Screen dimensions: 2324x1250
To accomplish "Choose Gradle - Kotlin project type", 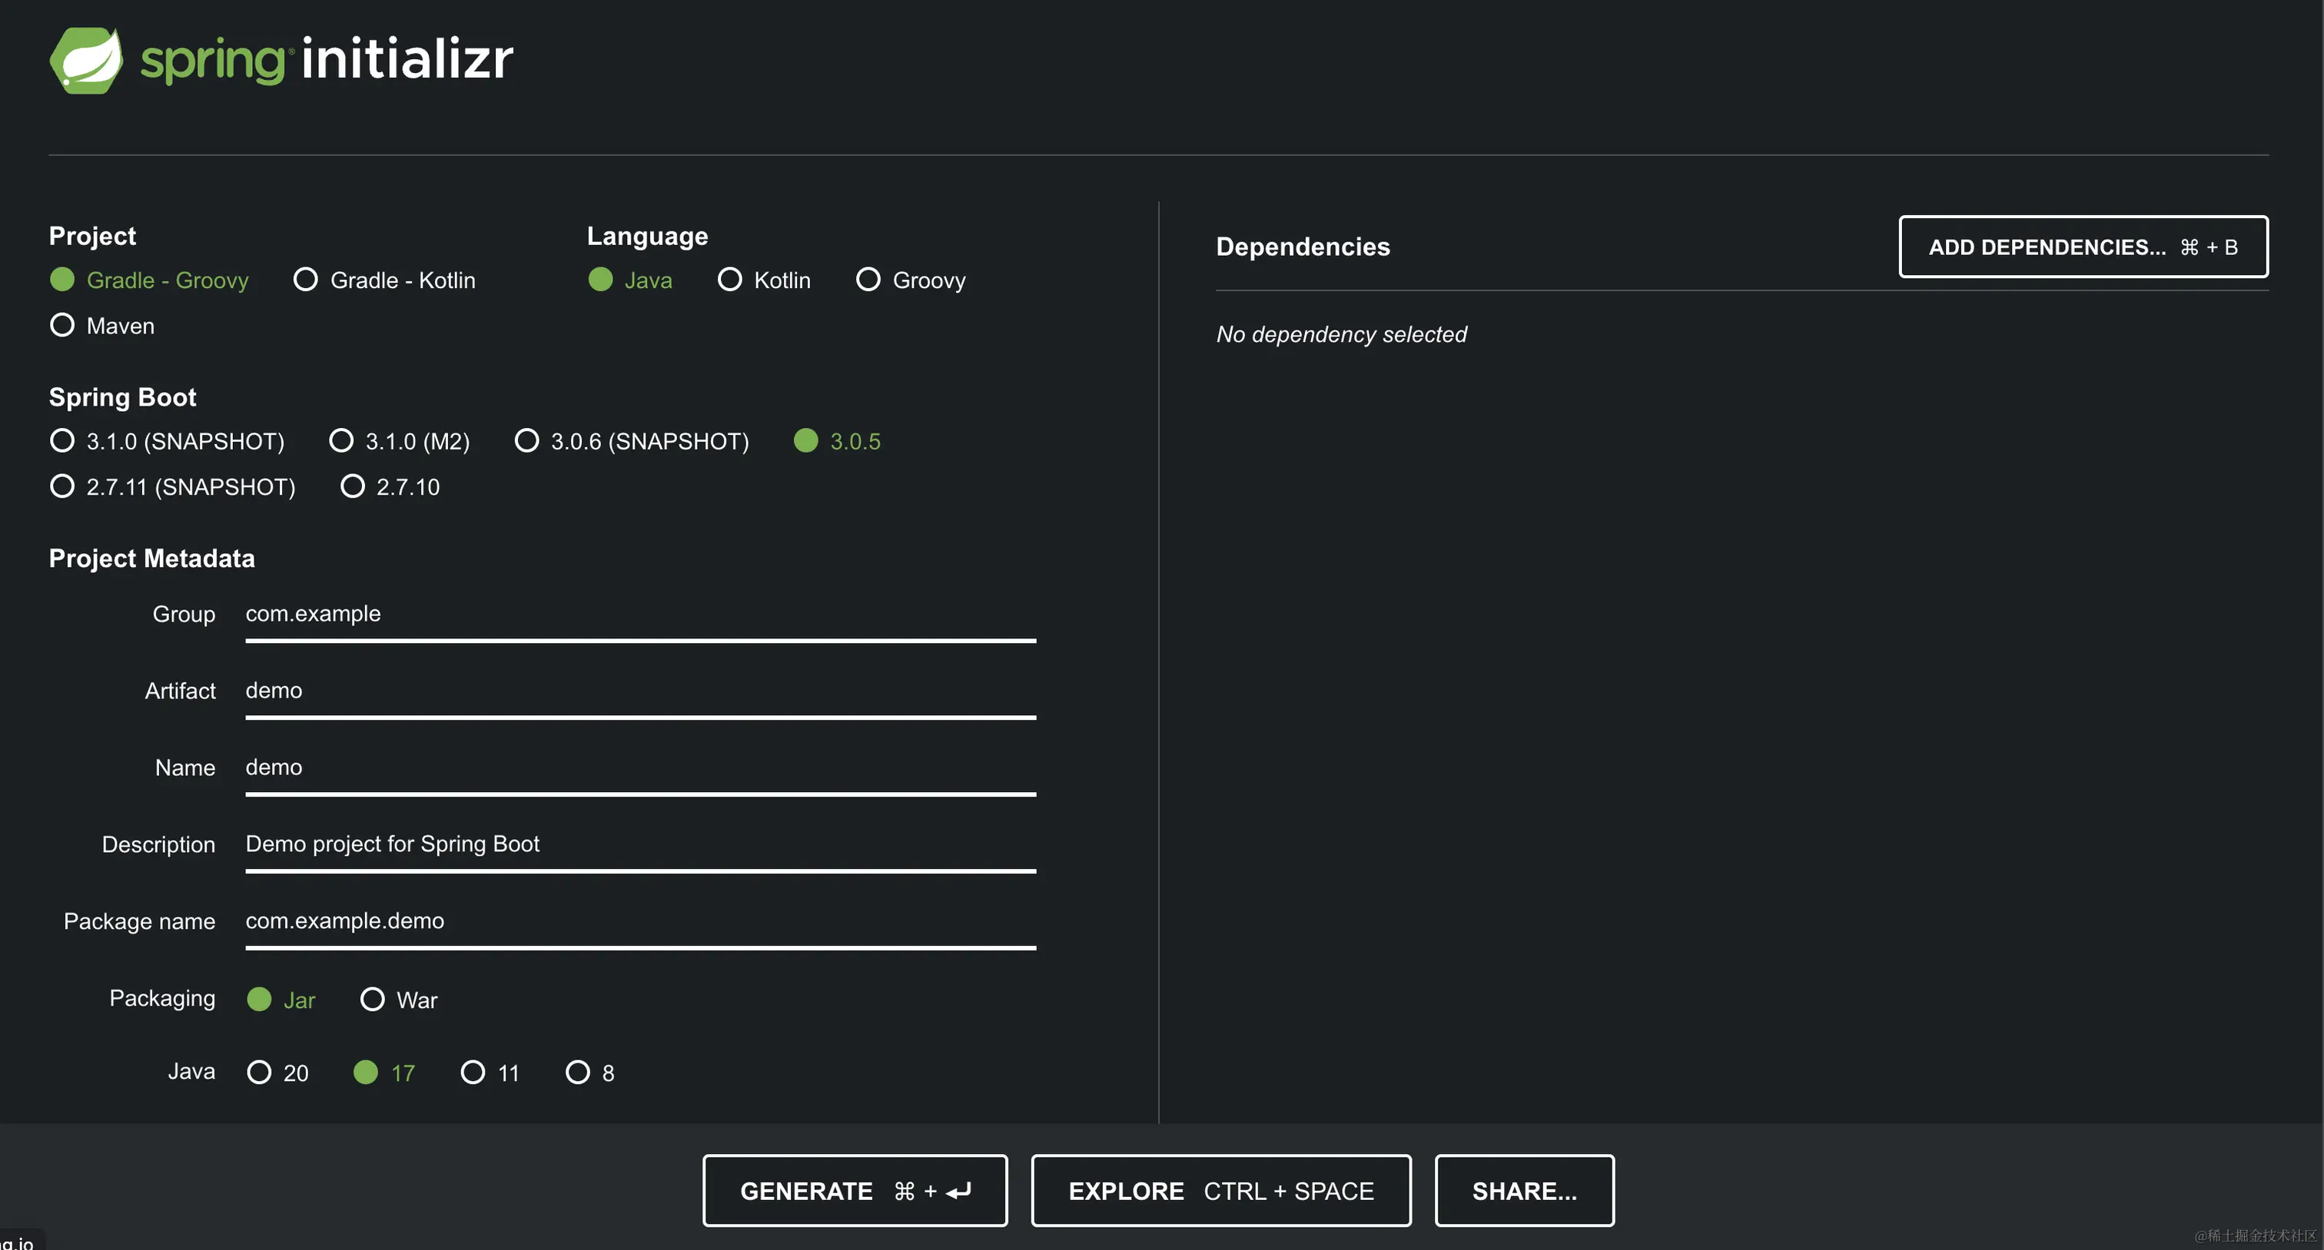I will 306,280.
